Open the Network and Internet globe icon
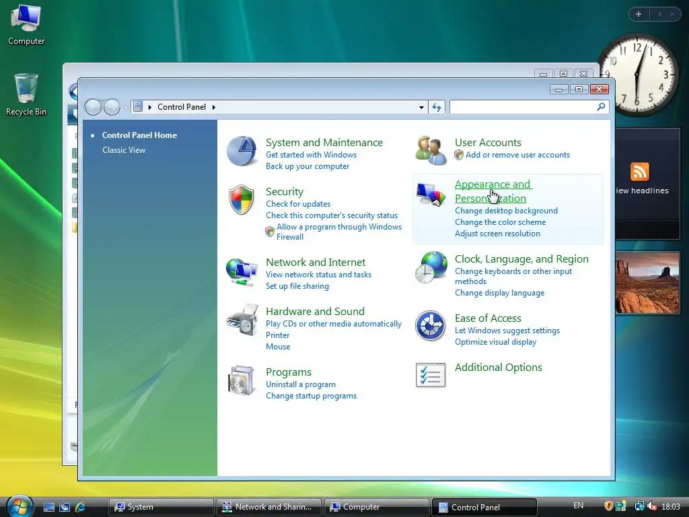 (242, 272)
